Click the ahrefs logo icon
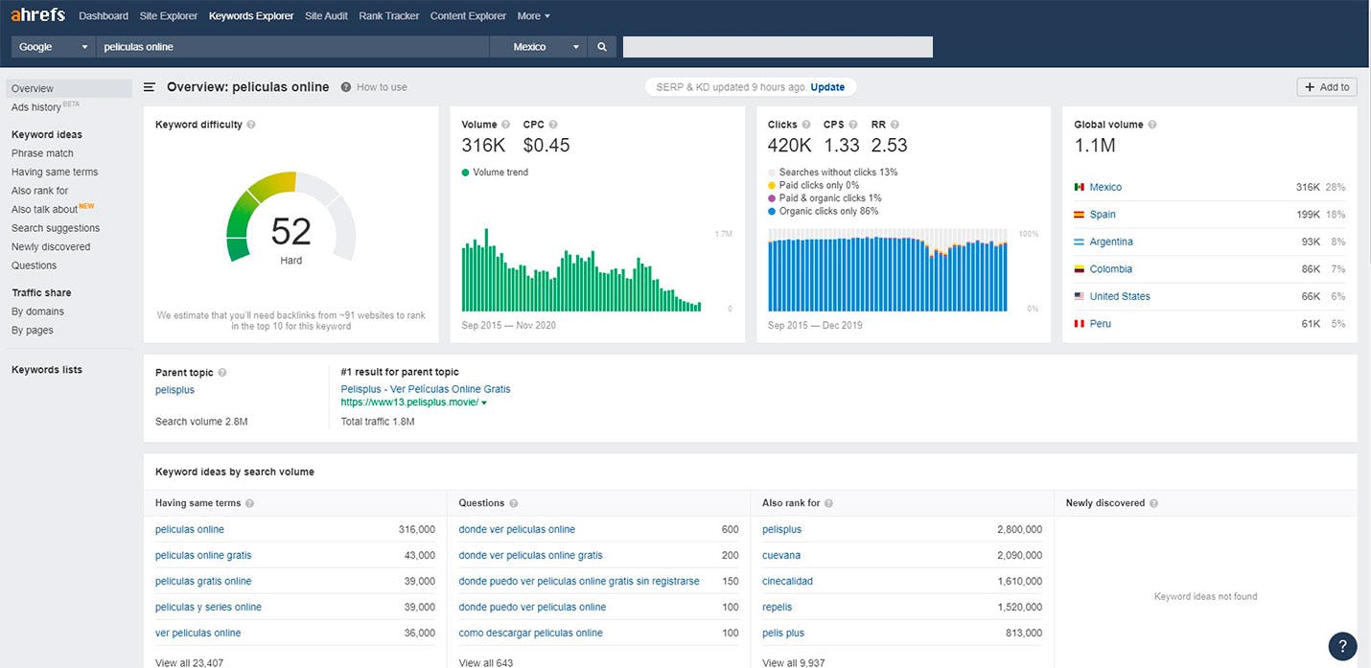The image size is (1371, 668). pos(38,14)
